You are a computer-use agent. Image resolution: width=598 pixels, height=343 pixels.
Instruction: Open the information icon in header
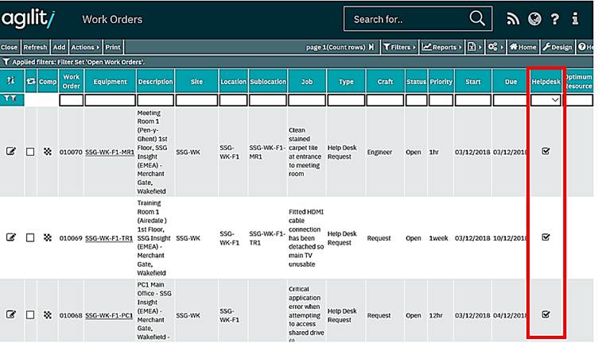577,19
